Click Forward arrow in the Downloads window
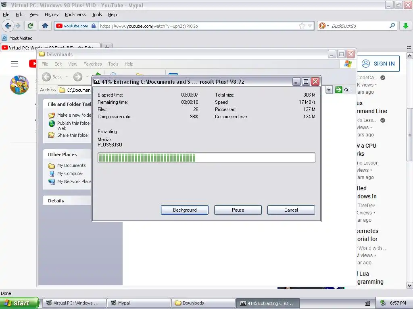This screenshot has height=309, width=413. click(x=78, y=77)
